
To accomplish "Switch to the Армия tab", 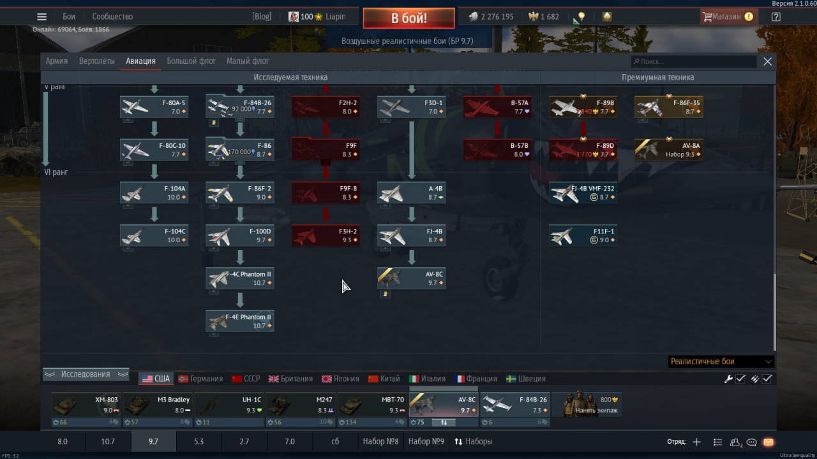I will point(57,61).
